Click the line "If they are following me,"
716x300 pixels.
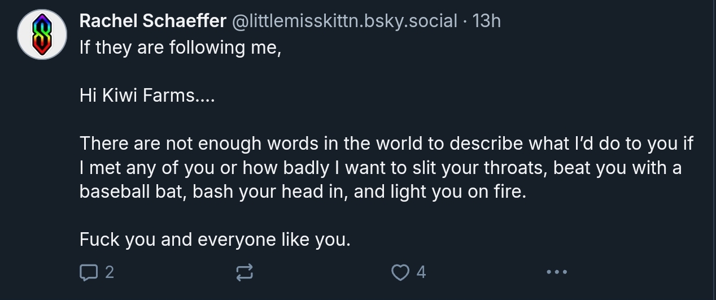(x=180, y=47)
